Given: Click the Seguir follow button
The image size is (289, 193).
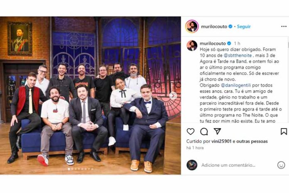Looking at the screenshot, I should tap(244, 27).
